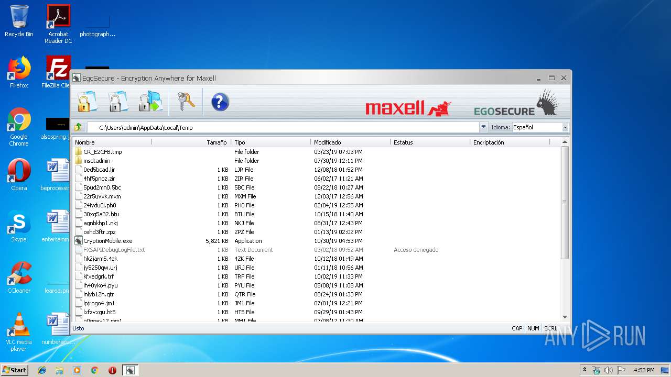The height and width of the screenshot is (377, 671).
Task: Open Opera desktop shortcut
Action: click(19, 175)
